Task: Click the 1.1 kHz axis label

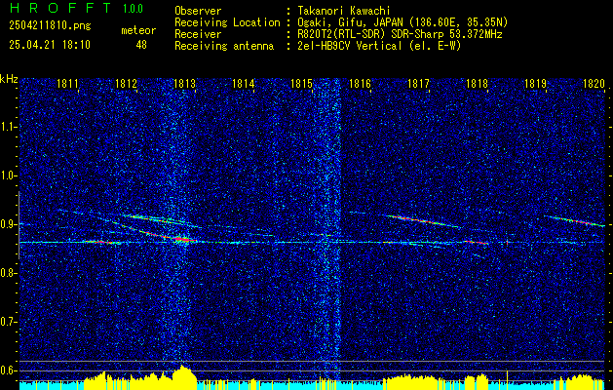Action: [8, 127]
